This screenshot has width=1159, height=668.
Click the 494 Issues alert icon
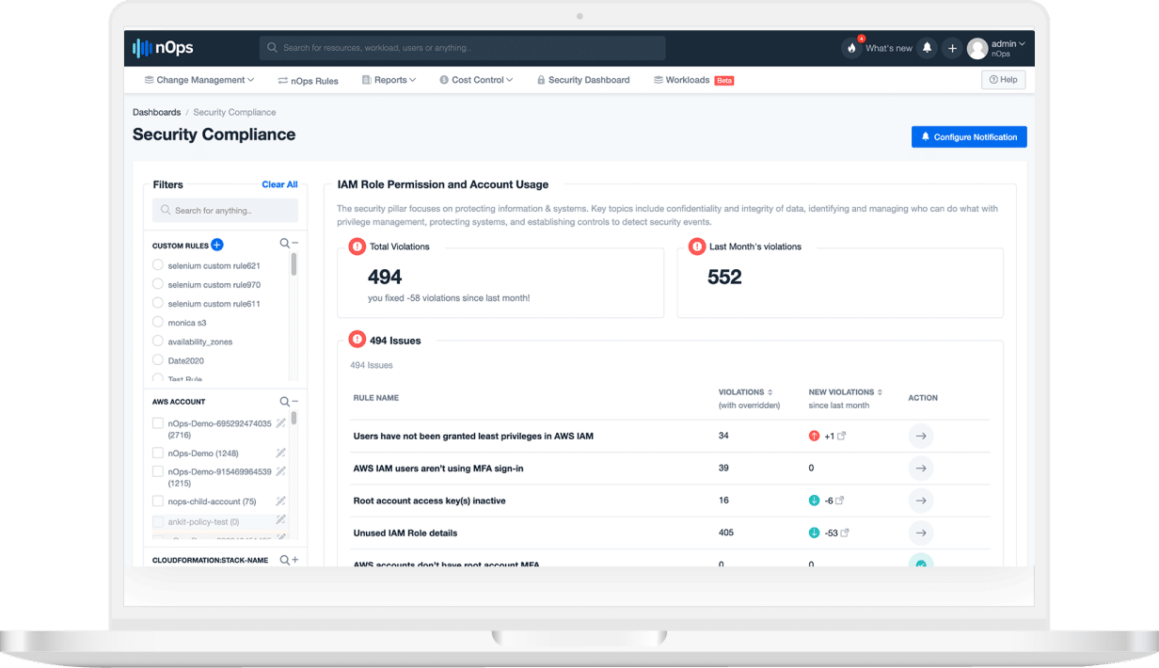coord(357,340)
